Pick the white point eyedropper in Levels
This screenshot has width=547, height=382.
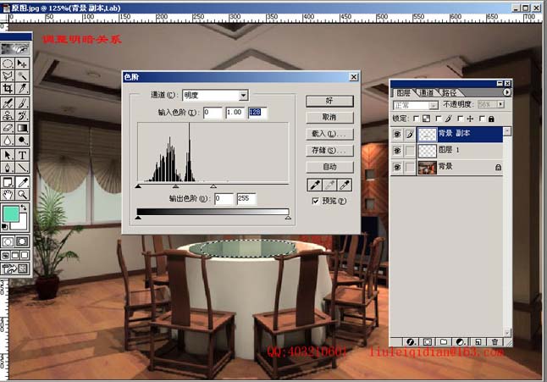pos(345,185)
